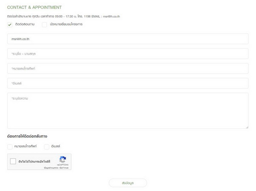Enable contact back via หมายเลขโทรศัพท์ checkbox
The width and height of the screenshot is (256, 191).
[10, 147]
